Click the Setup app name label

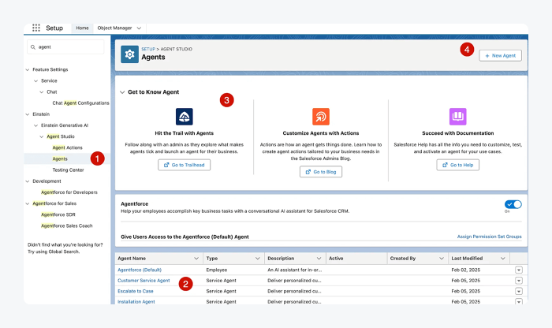pyautogui.click(x=54, y=28)
